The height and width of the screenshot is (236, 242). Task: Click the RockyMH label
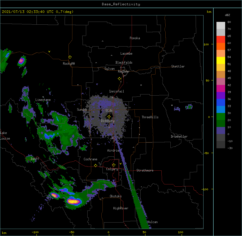[x=69, y=64]
